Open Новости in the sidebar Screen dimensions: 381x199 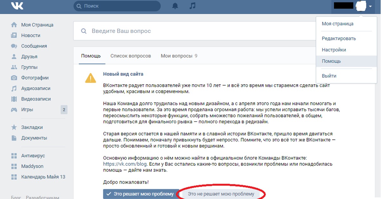(31, 35)
